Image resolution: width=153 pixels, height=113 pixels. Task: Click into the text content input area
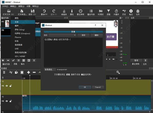click(x=73, y=52)
